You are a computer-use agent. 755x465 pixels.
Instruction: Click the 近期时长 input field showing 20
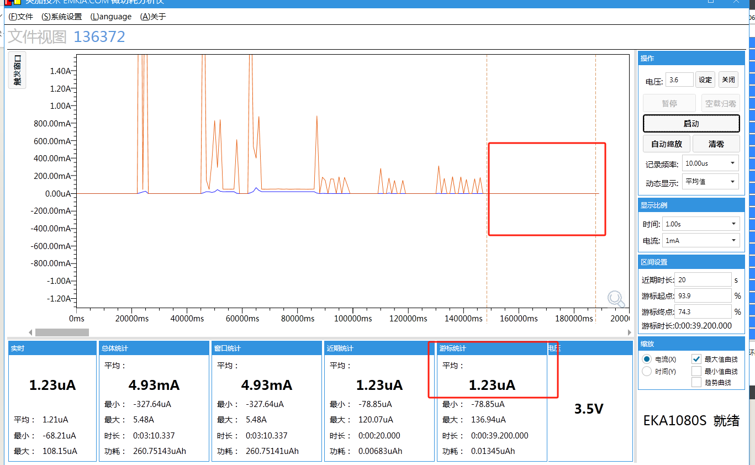[704, 280]
